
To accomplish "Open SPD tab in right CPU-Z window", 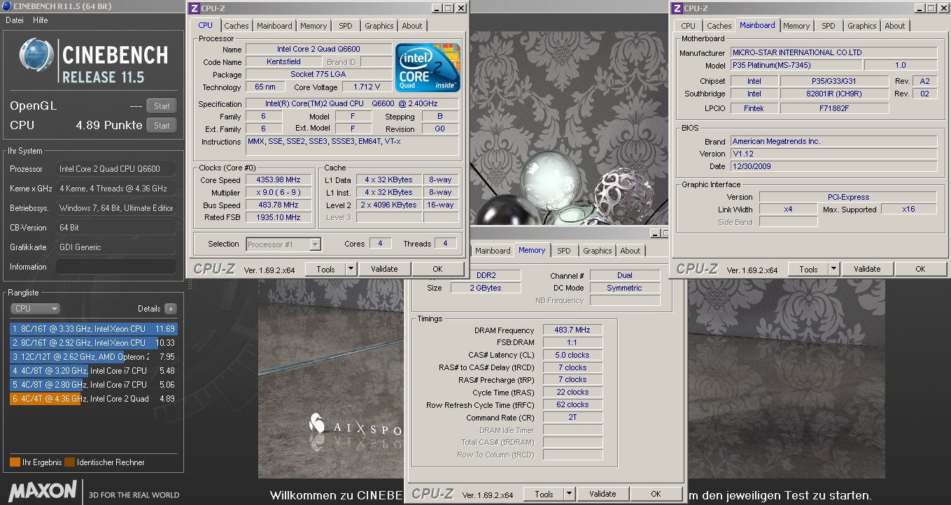I will pyautogui.click(x=829, y=26).
